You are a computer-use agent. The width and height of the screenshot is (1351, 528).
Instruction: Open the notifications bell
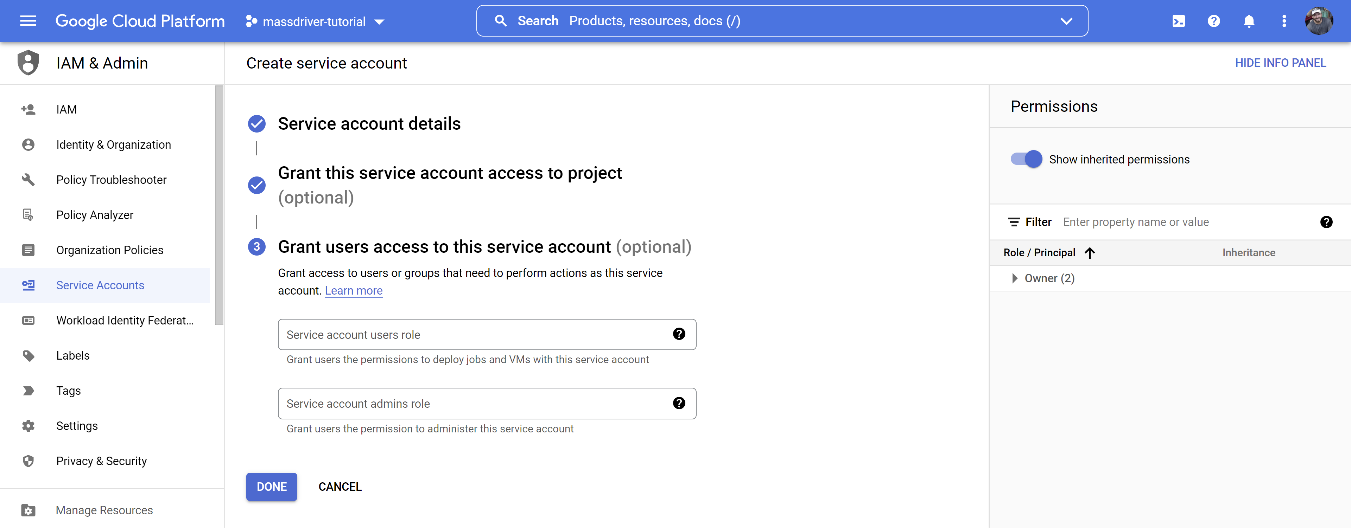[1249, 21]
